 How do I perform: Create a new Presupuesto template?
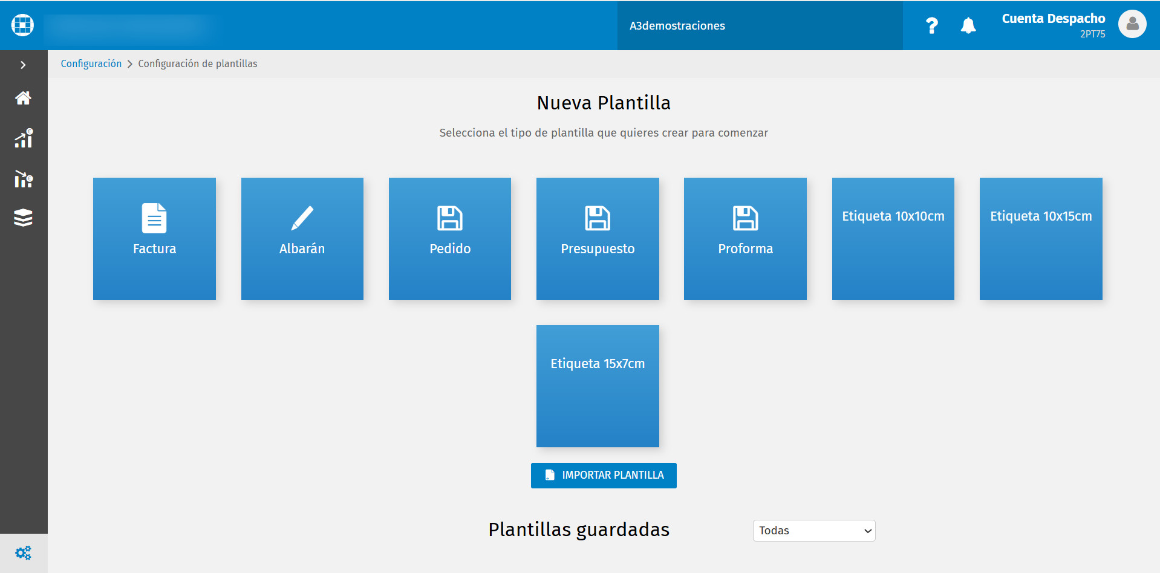(x=598, y=239)
